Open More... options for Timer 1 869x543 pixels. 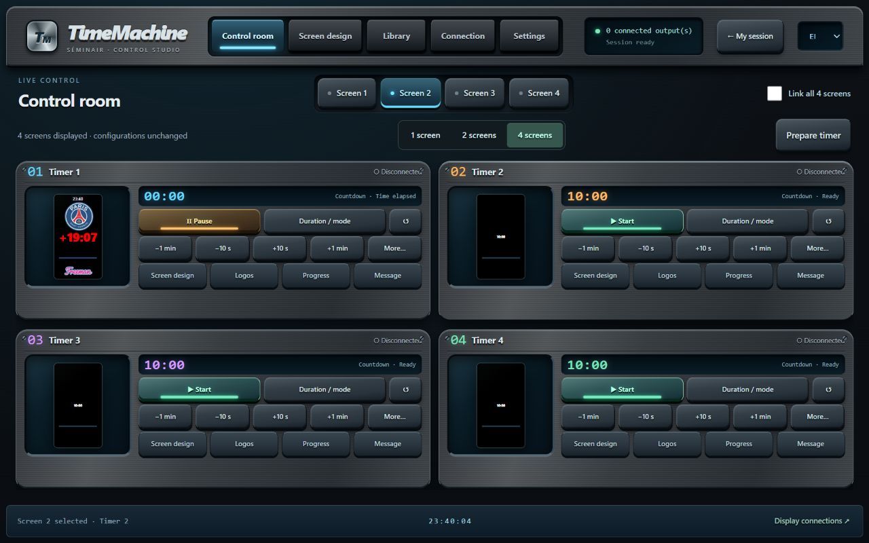(394, 248)
